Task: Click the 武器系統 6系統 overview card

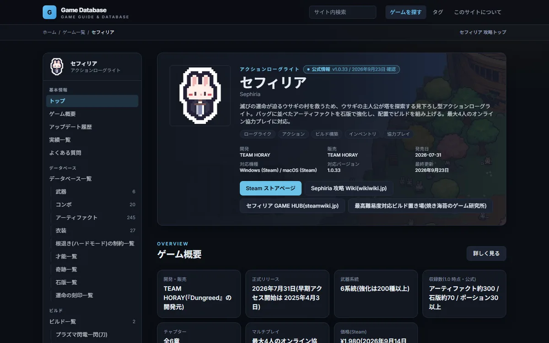Action: pyautogui.click(x=376, y=294)
